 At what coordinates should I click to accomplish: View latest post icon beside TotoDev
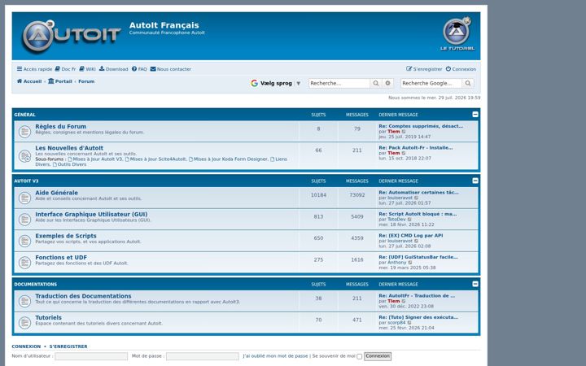point(409,220)
